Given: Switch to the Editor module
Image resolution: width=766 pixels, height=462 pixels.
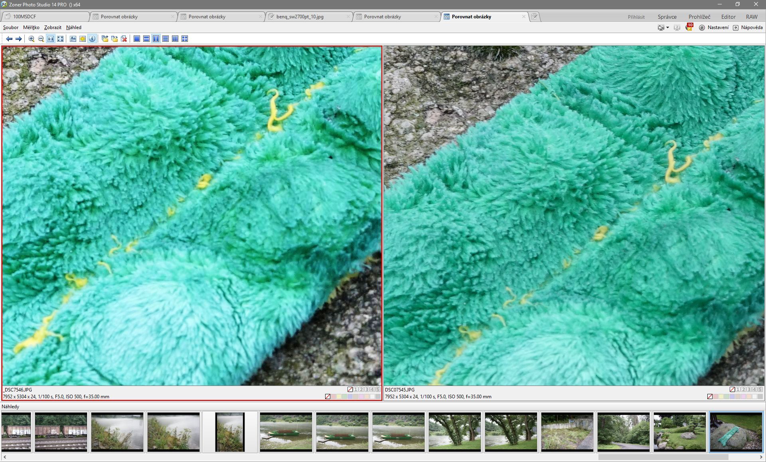Looking at the screenshot, I should click(x=728, y=17).
